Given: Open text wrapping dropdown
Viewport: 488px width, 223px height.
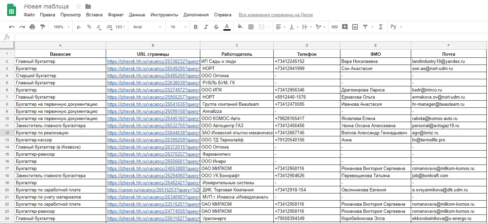Looking at the screenshot, I should 307,27.
